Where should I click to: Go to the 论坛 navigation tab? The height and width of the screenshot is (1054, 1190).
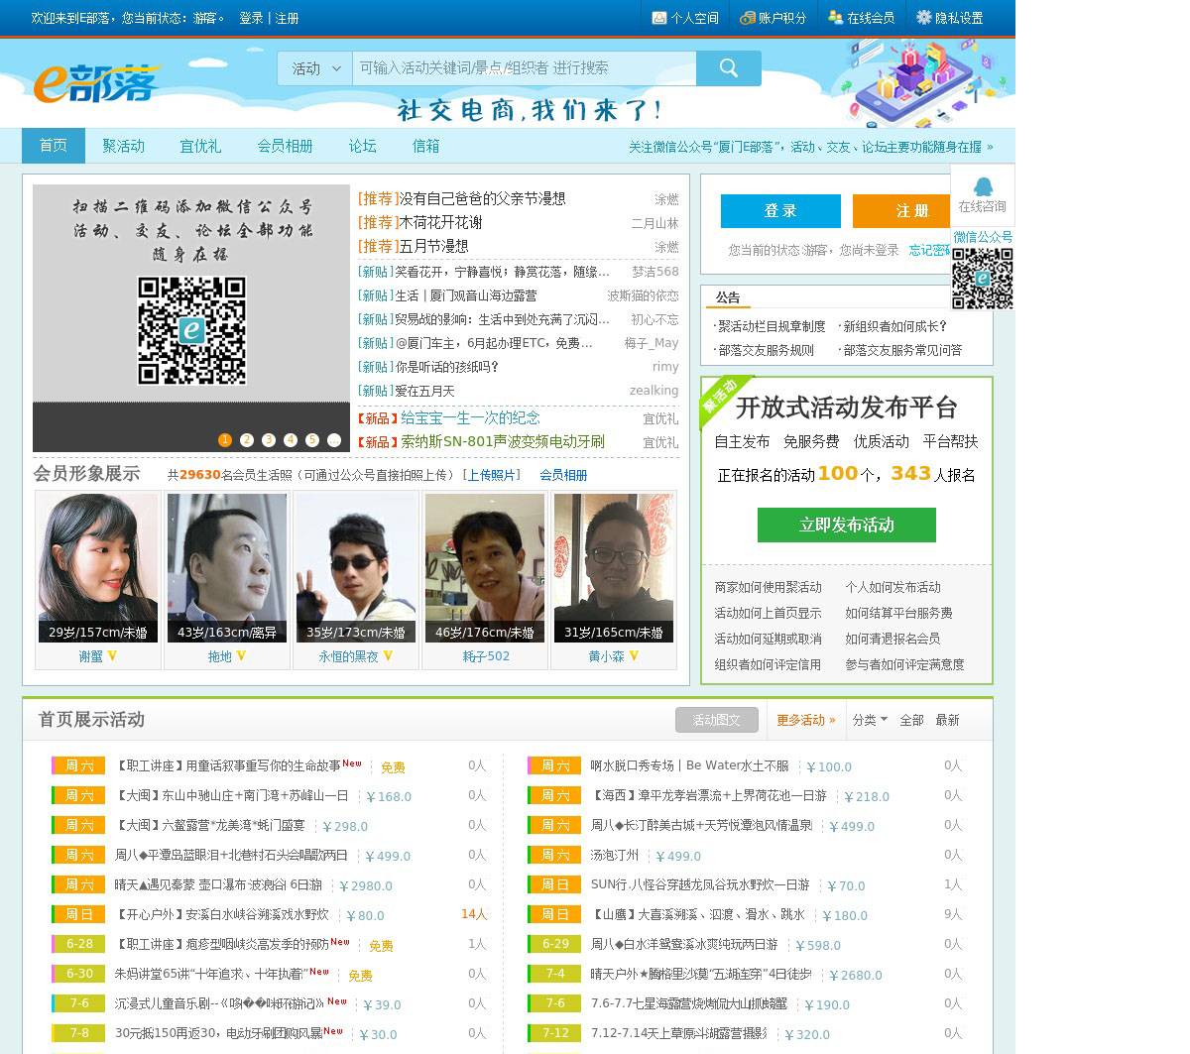(362, 146)
